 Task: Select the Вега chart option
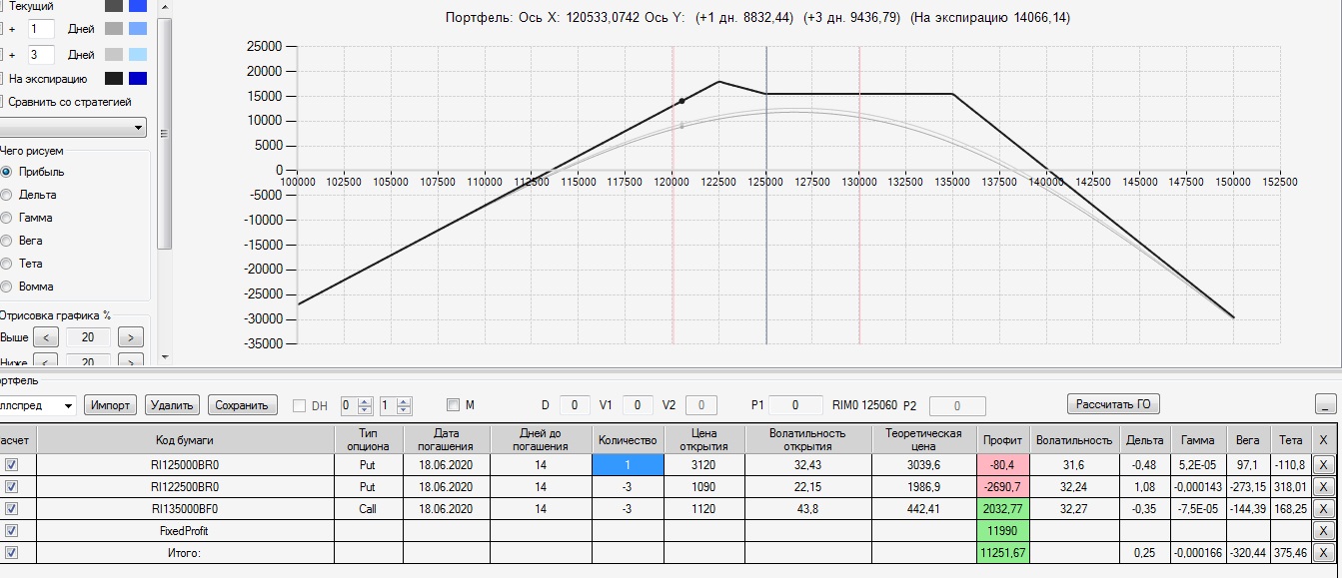pos(6,241)
